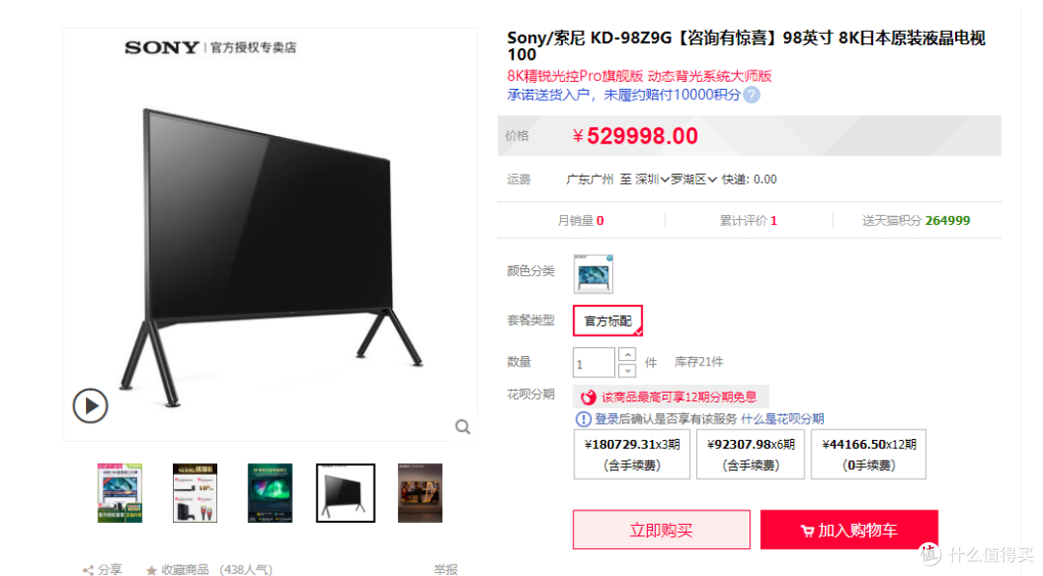Click the 月销量 monthly sales item

coord(580,221)
